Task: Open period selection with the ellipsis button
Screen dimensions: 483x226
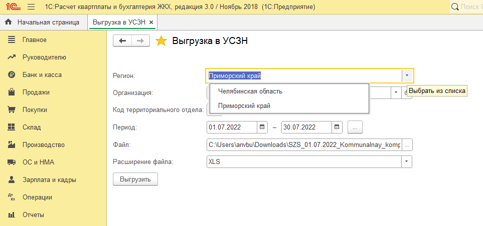Action: click(355, 127)
